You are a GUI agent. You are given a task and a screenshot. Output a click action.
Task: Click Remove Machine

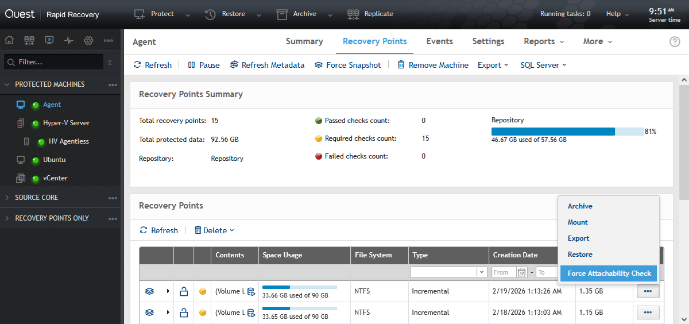(x=433, y=65)
